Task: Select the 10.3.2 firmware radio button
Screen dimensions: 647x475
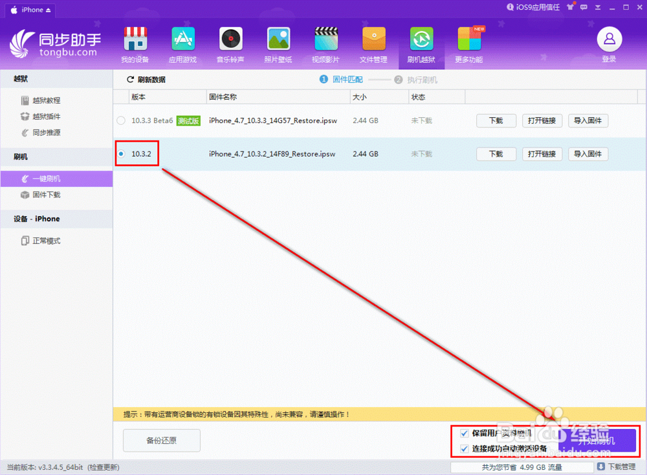Action: click(121, 154)
